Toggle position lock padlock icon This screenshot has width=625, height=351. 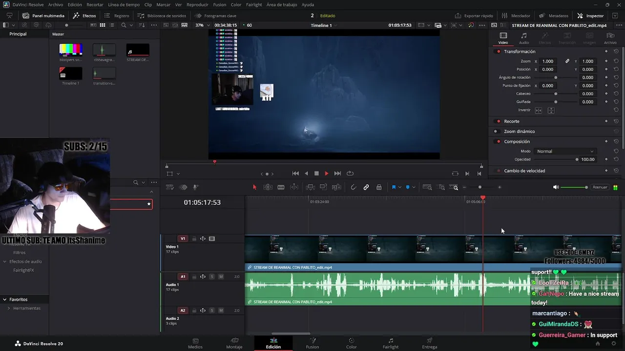point(379,187)
